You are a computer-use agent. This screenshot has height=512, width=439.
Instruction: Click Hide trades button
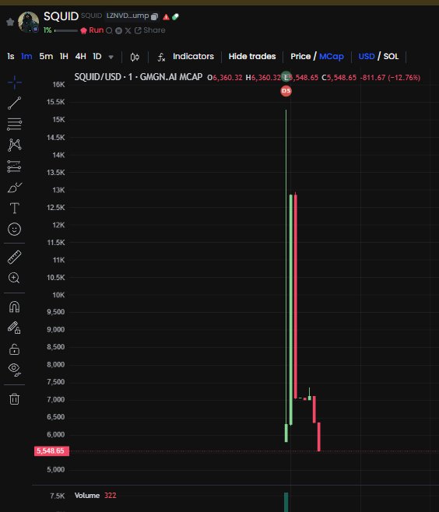pos(252,57)
